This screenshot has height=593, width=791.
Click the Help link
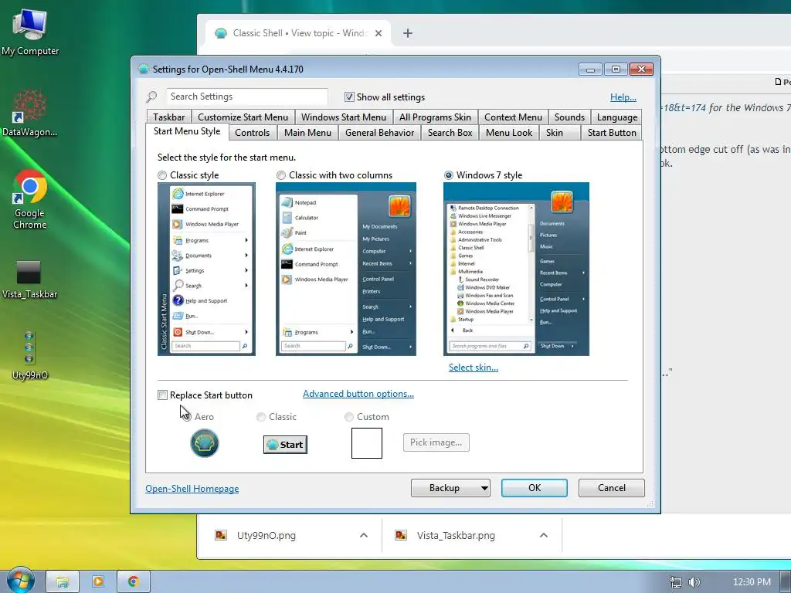point(623,97)
